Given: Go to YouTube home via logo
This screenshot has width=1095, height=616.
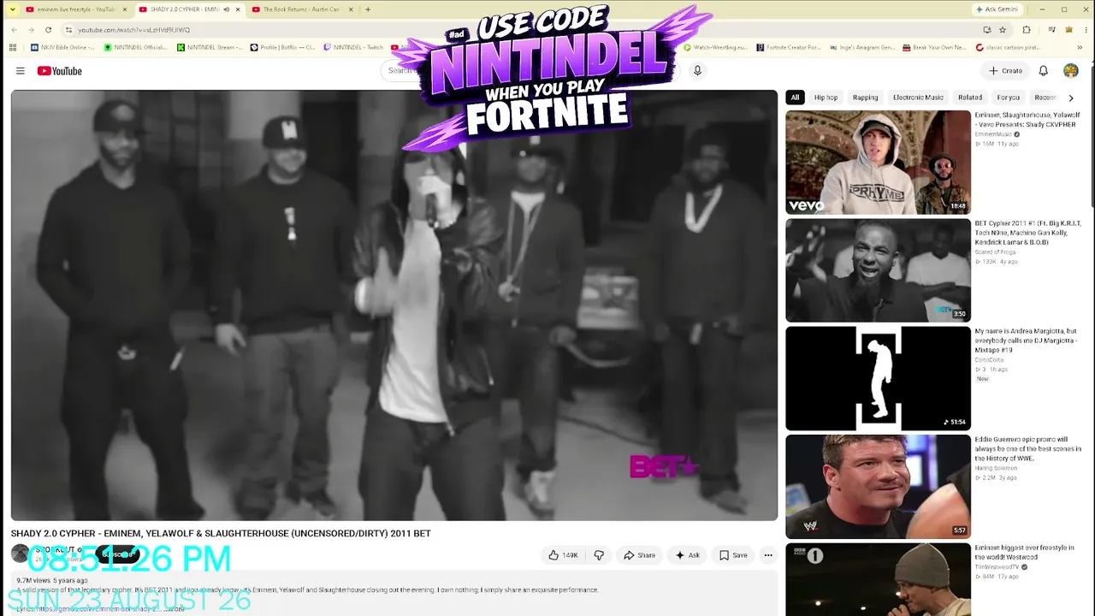Looking at the screenshot, I should click(x=60, y=71).
